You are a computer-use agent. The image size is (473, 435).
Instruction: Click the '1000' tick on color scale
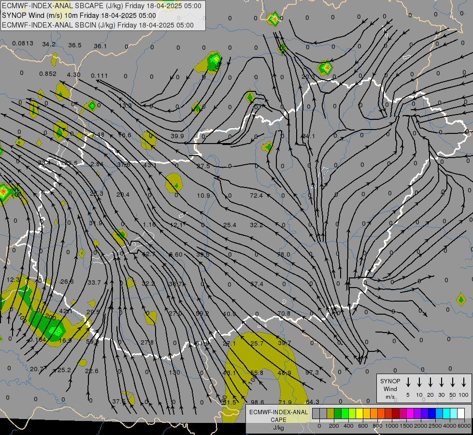click(391, 426)
